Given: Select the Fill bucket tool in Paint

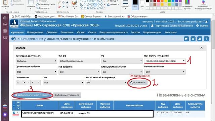Looking at the screenshot, I should [63, 2].
